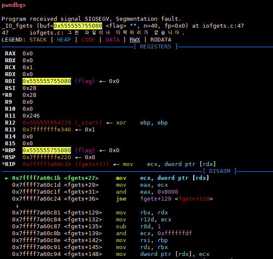The height and width of the screenshot is (259, 273).
Task: Click the highlighted buf address 0x555555755080
Action: pyautogui.click(x=78, y=26)
